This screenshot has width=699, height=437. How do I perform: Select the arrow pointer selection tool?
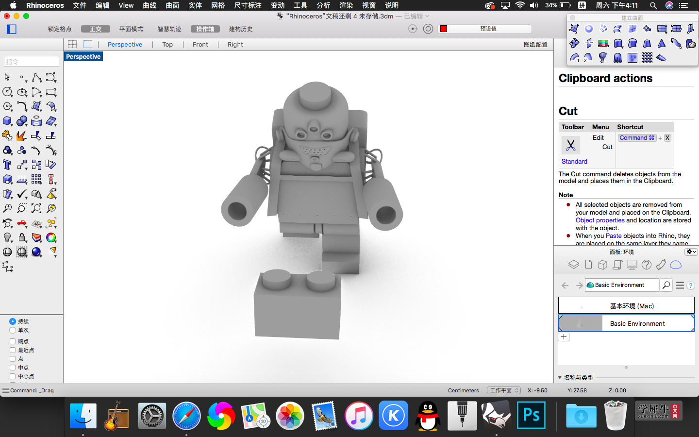(x=7, y=77)
